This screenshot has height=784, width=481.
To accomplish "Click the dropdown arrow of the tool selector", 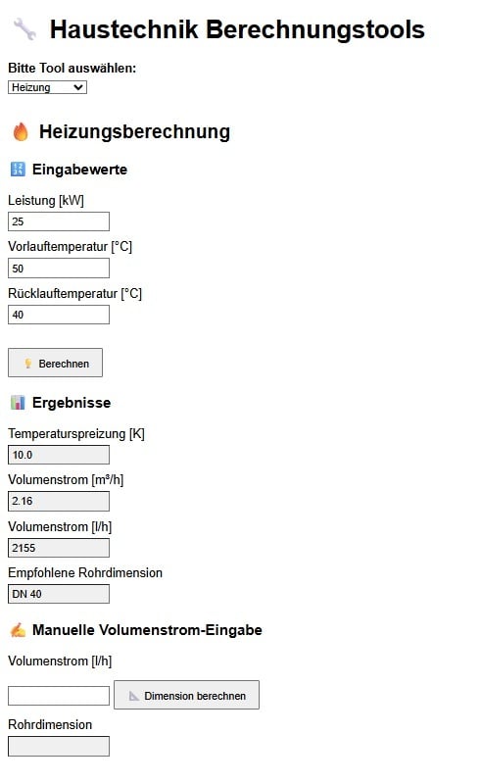I will tap(78, 87).
